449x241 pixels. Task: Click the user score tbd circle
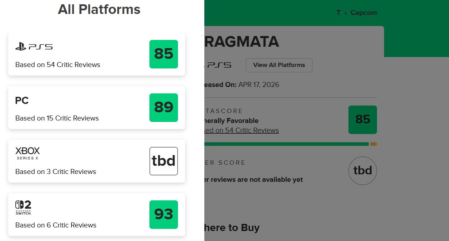click(362, 171)
